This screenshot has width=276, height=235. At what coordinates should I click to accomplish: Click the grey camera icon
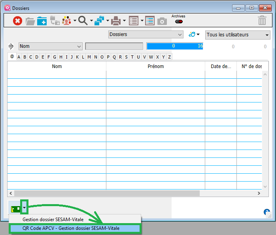point(162,21)
